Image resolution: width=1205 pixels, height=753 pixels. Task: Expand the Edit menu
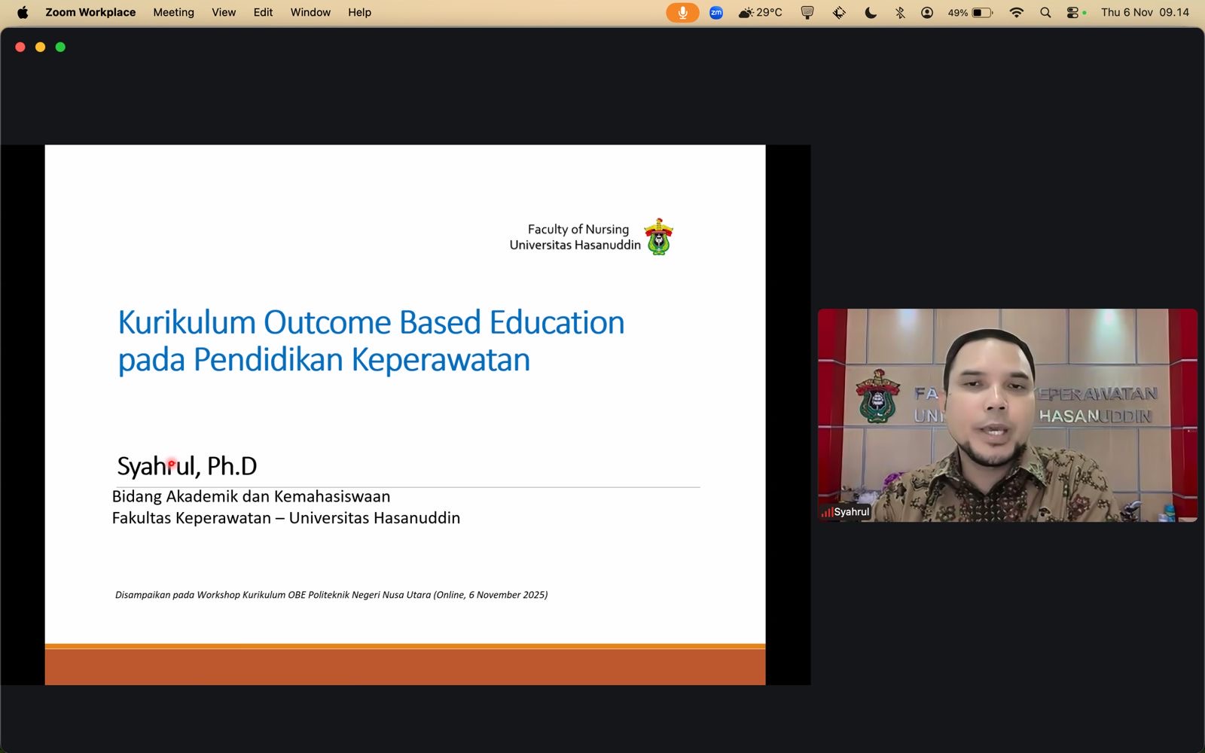263,13
